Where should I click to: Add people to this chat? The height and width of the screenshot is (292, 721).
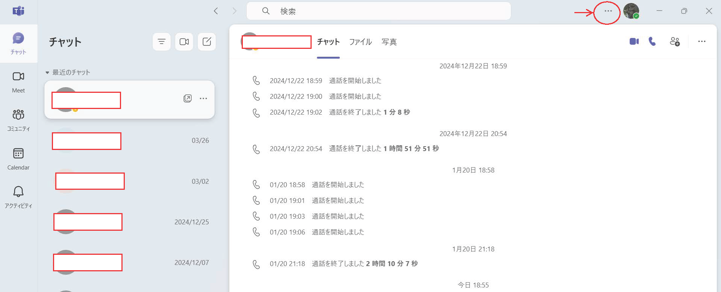(674, 41)
